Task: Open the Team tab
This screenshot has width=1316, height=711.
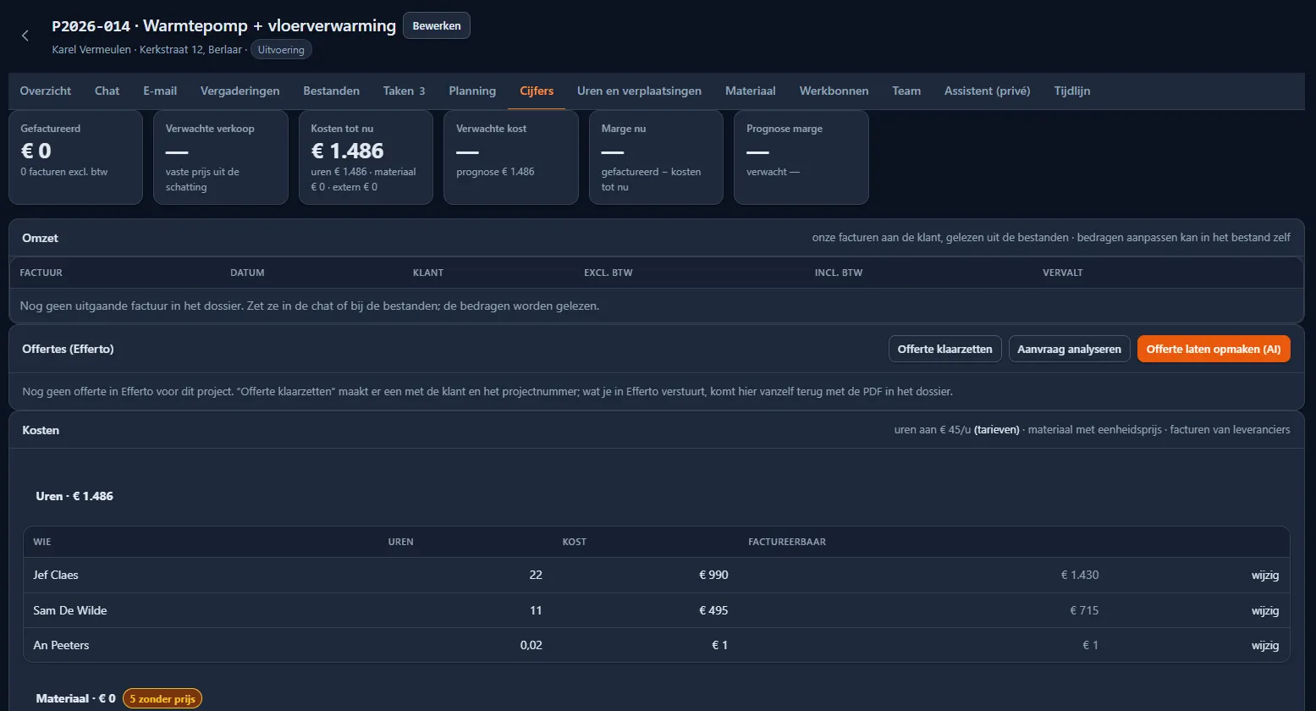Action: (x=906, y=91)
